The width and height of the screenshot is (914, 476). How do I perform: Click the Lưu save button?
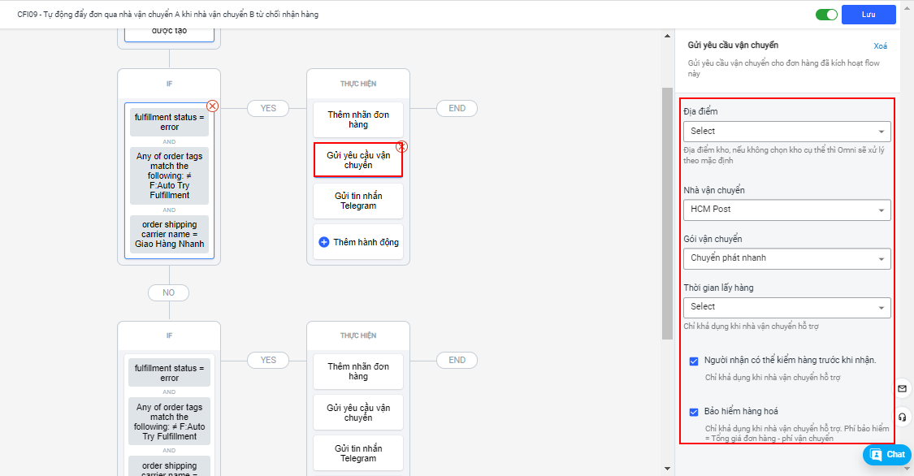(869, 15)
